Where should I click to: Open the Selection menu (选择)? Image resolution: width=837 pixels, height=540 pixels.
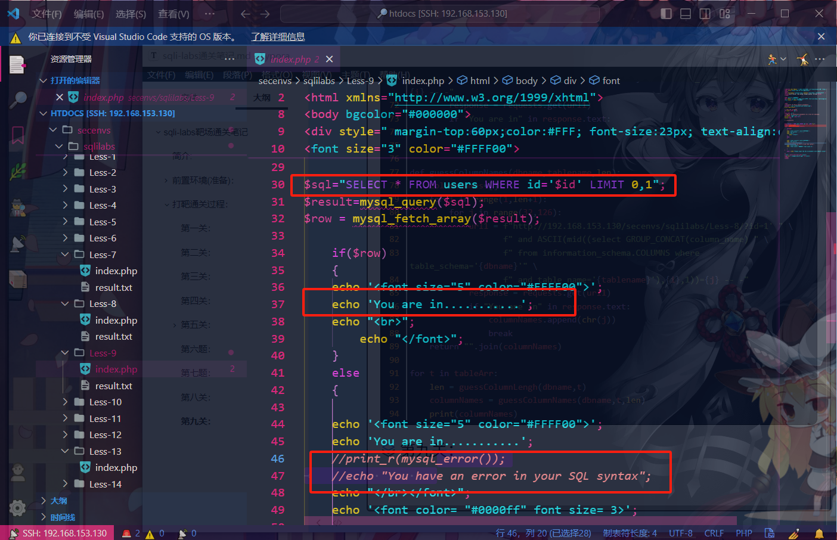131,14
